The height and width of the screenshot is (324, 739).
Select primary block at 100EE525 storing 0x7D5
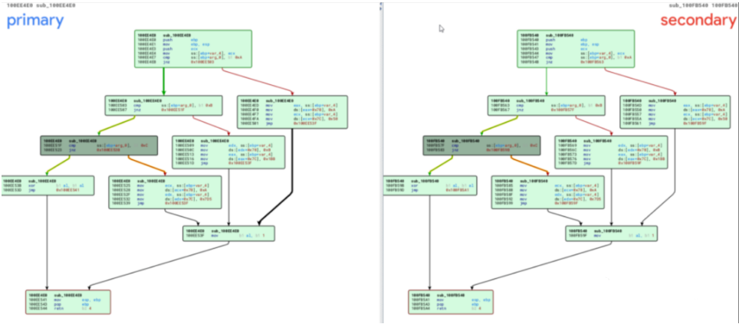tap(165, 192)
